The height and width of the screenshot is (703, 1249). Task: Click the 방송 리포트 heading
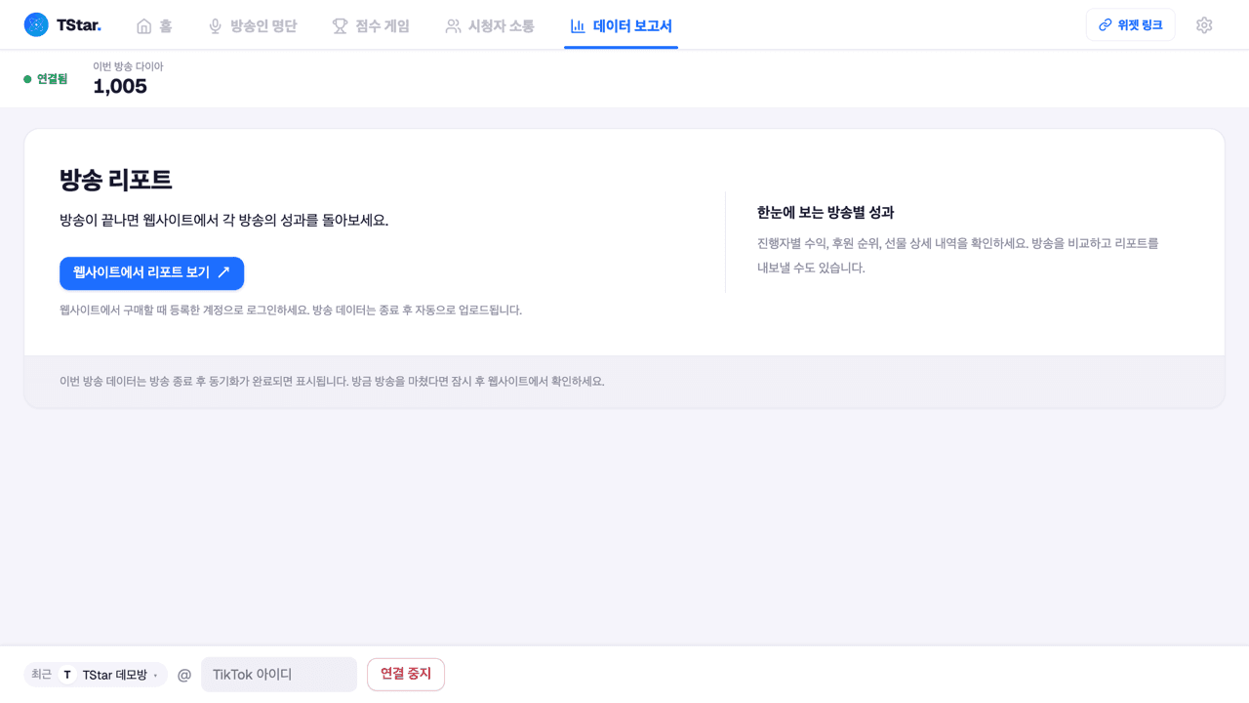pos(115,180)
